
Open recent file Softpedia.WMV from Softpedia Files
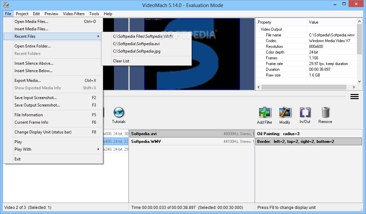147,36
